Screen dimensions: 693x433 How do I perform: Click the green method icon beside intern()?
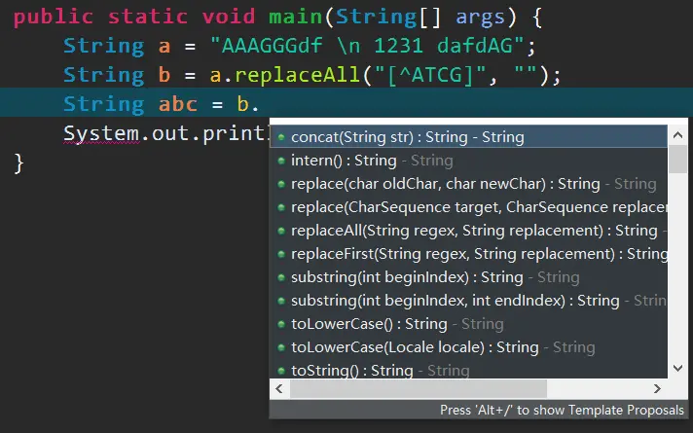click(x=281, y=161)
